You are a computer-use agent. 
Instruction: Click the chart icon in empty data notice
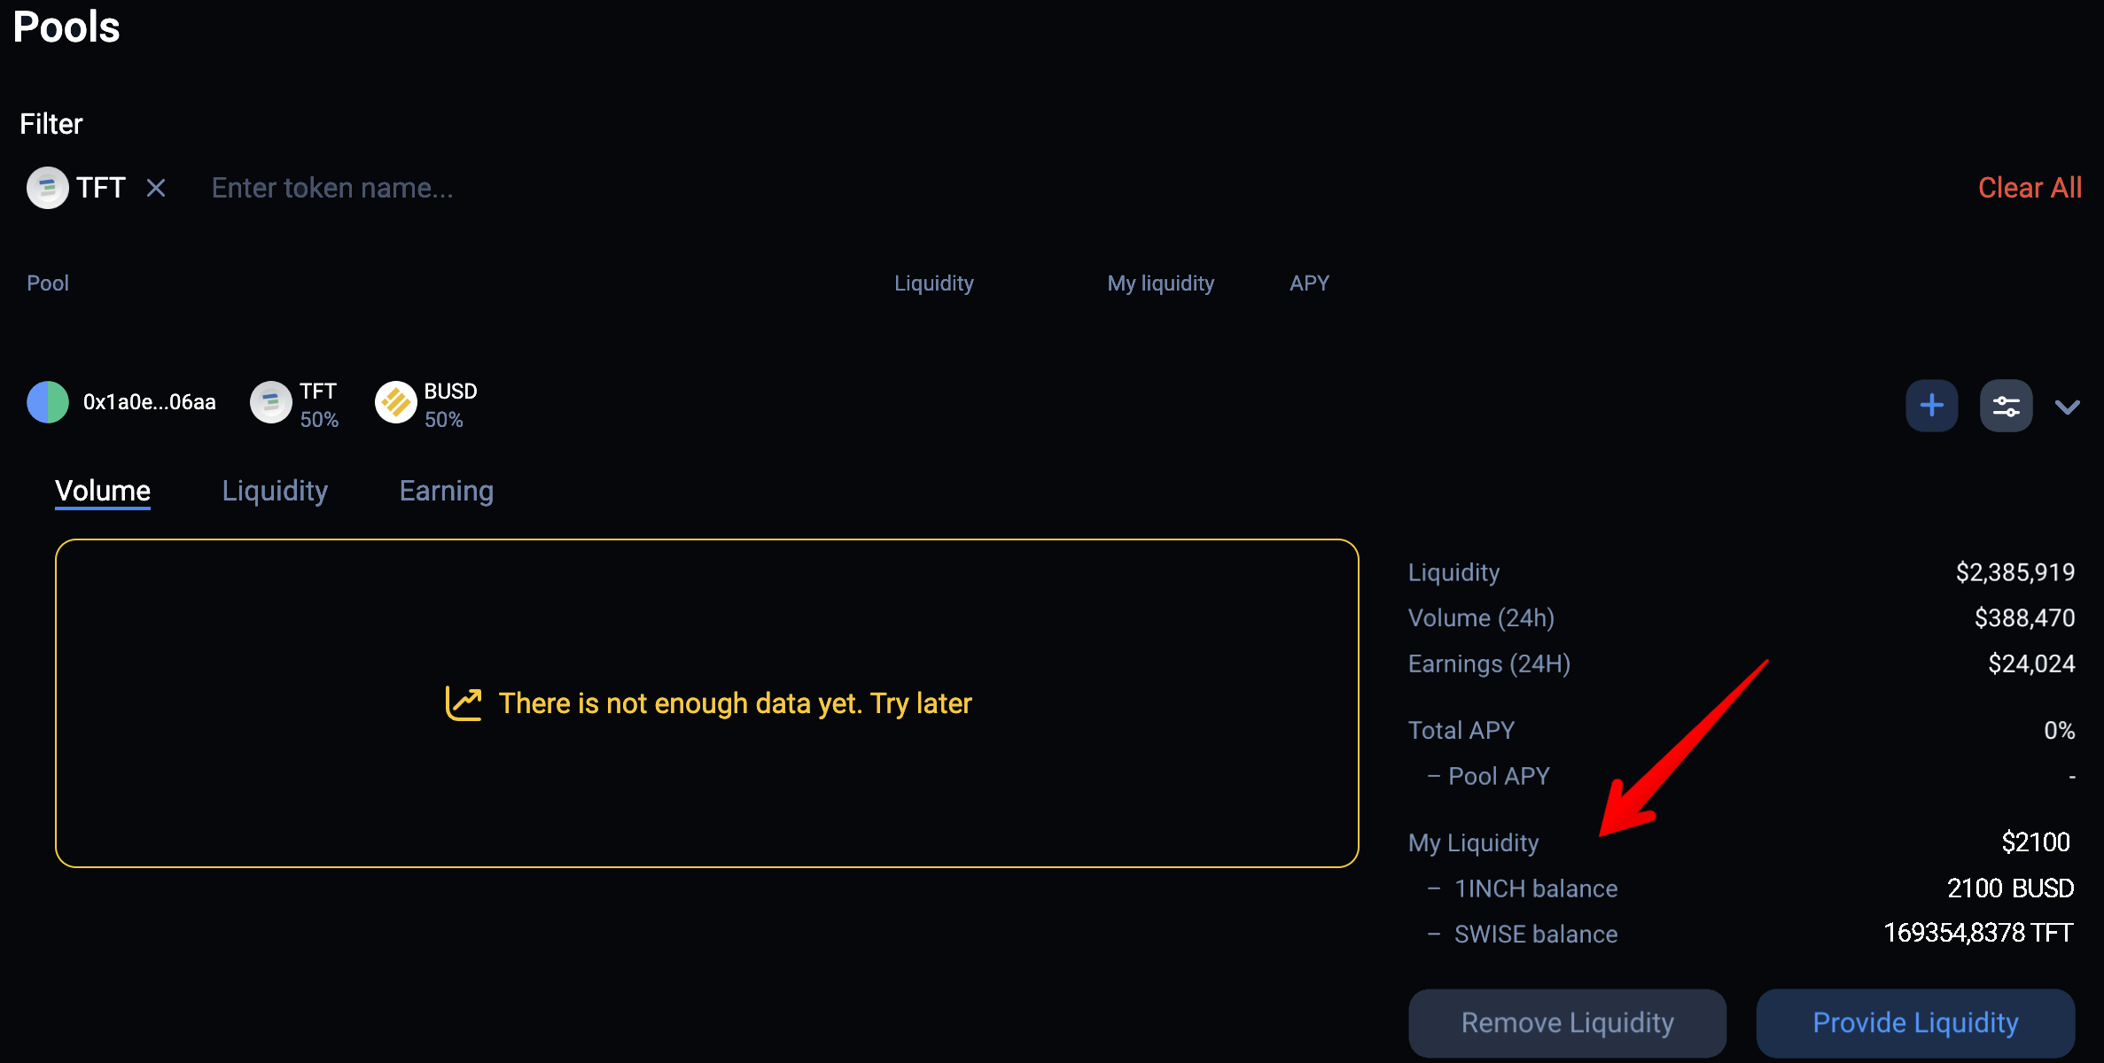(x=464, y=703)
